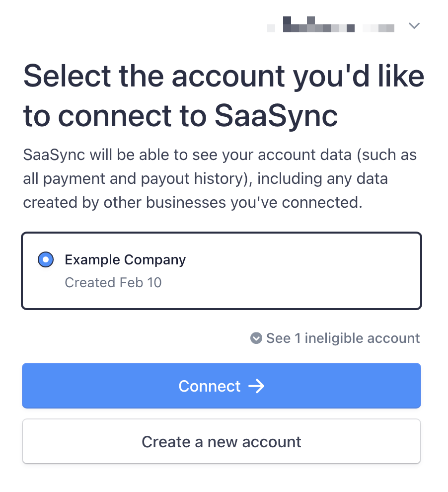
Task: Click the blue dot inside Example Company radio
Action: 46,259
